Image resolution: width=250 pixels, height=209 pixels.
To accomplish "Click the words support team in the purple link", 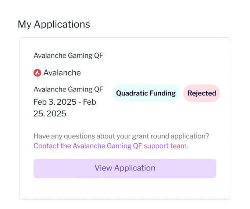I will [166, 146].
